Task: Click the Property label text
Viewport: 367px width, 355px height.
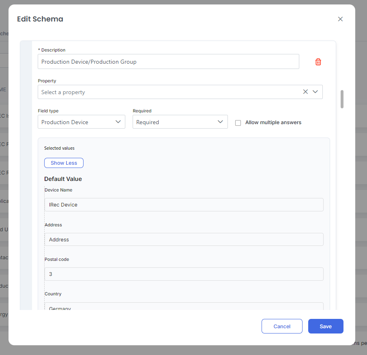Action: [47, 81]
